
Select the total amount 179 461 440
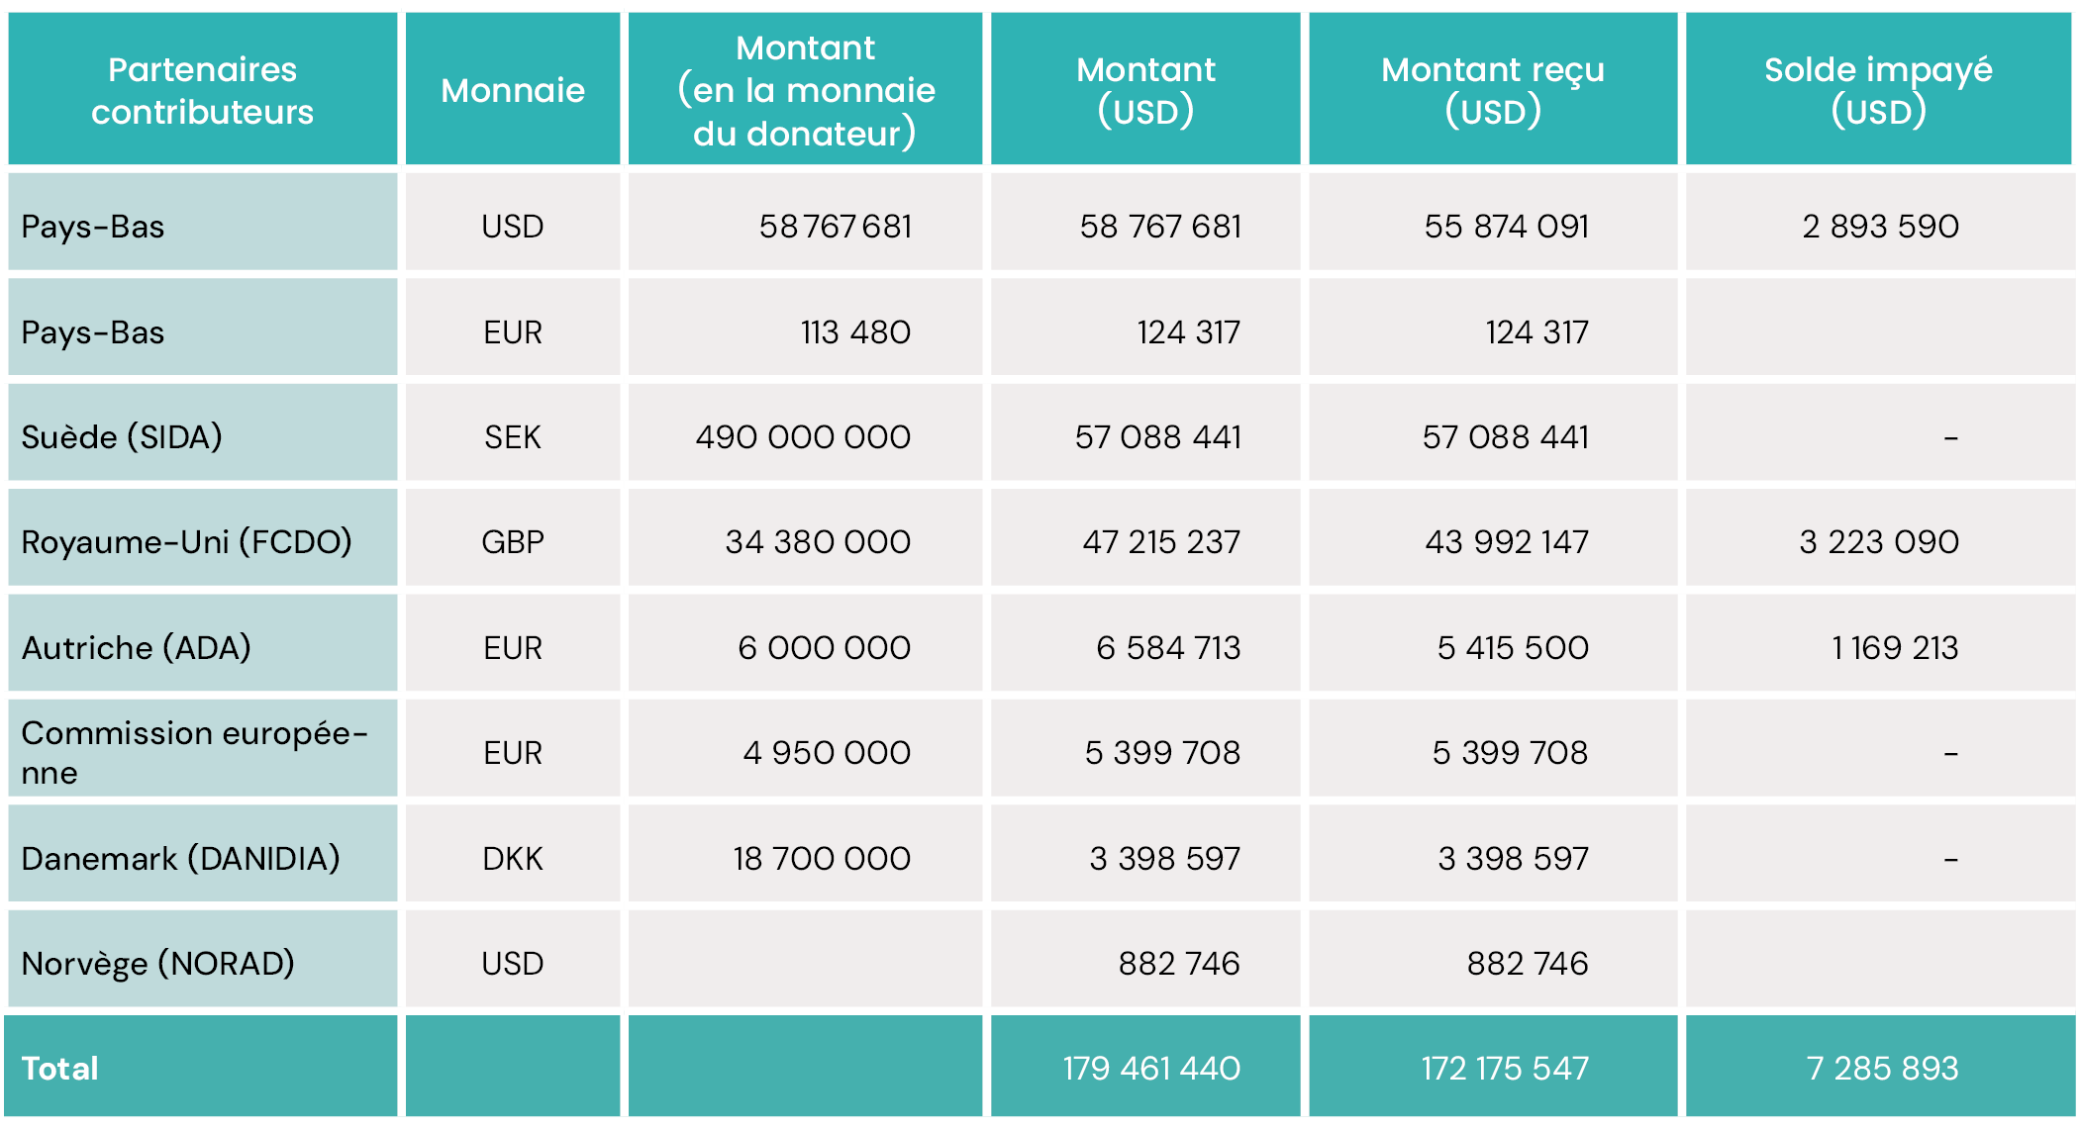point(1151,1069)
